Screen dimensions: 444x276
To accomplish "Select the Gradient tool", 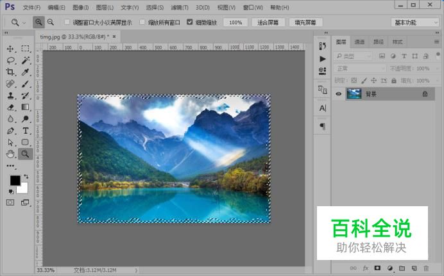I will click(x=25, y=108).
